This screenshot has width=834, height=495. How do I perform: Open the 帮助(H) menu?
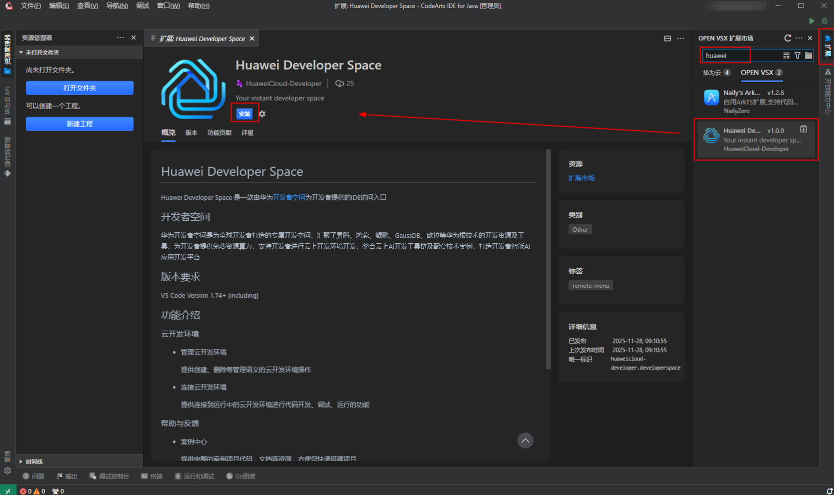pyautogui.click(x=198, y=6)
